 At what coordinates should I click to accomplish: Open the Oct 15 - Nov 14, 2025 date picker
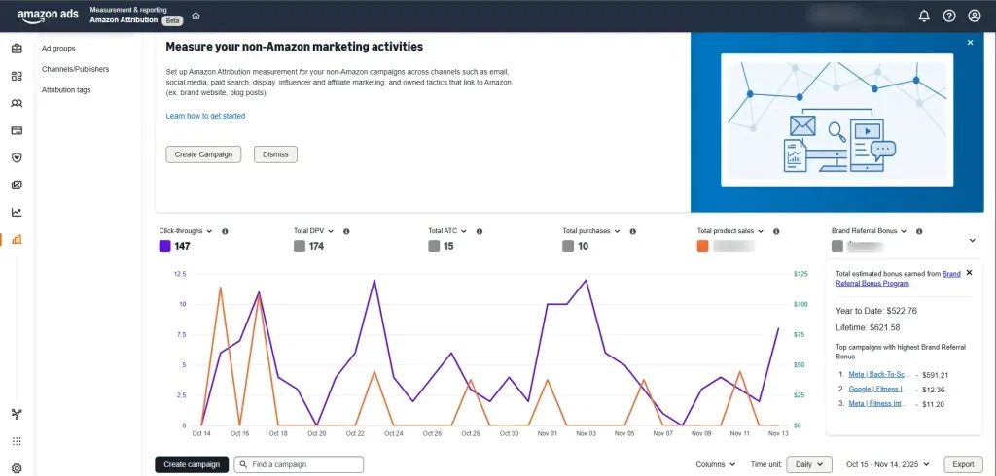[888, 464]
